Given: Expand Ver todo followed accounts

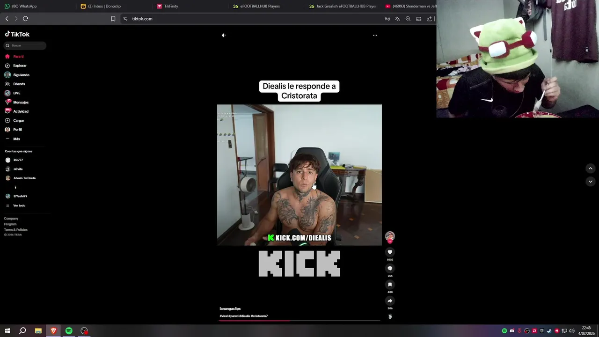Looking at the screenshot, I should tap(15, 205).
